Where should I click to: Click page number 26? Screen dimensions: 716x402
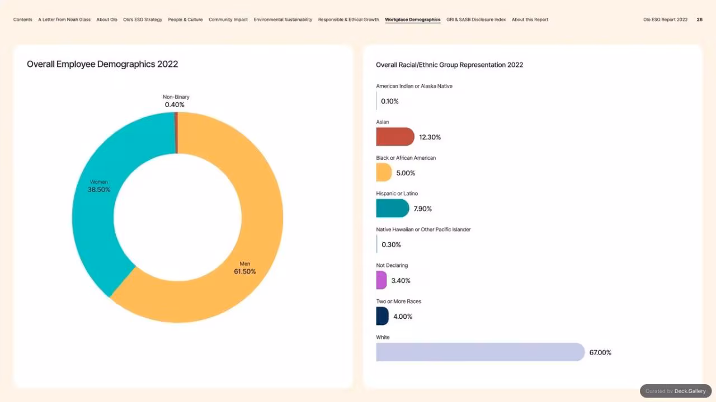(x=700, y=20)
